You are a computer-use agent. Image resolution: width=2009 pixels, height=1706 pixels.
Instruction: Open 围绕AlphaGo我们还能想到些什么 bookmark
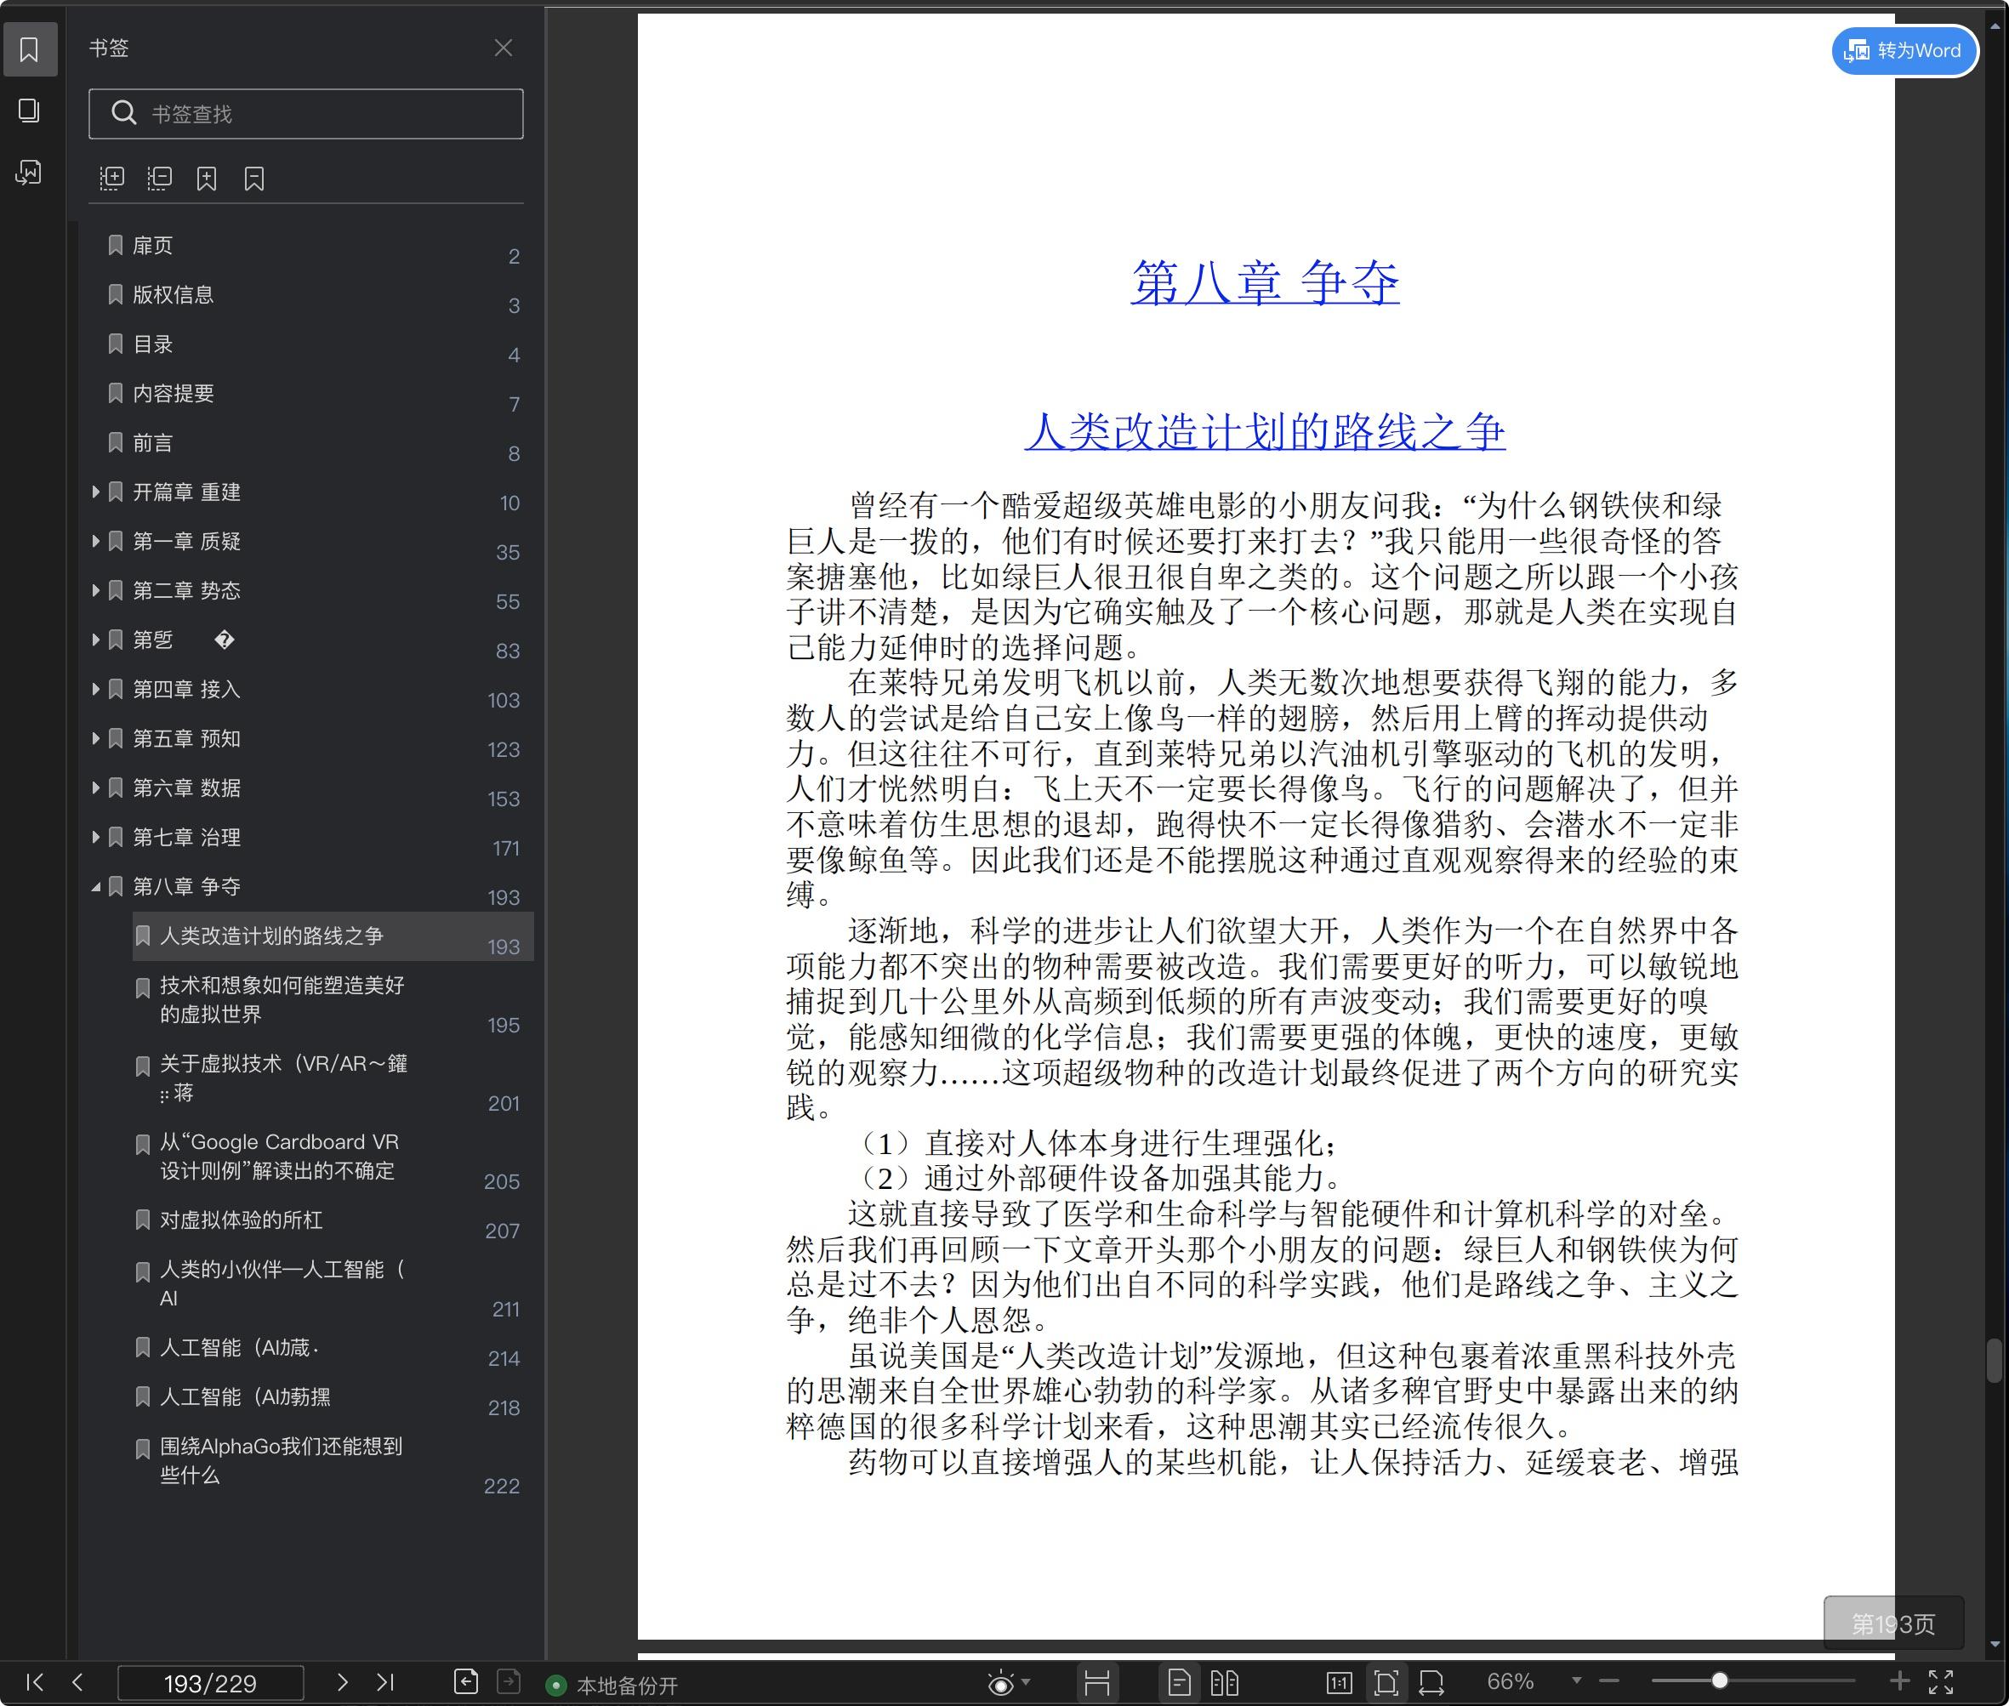click(281, 1461)
